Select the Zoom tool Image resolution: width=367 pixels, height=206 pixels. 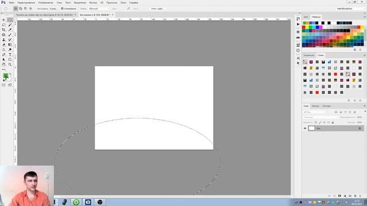(x=10, y=65)
